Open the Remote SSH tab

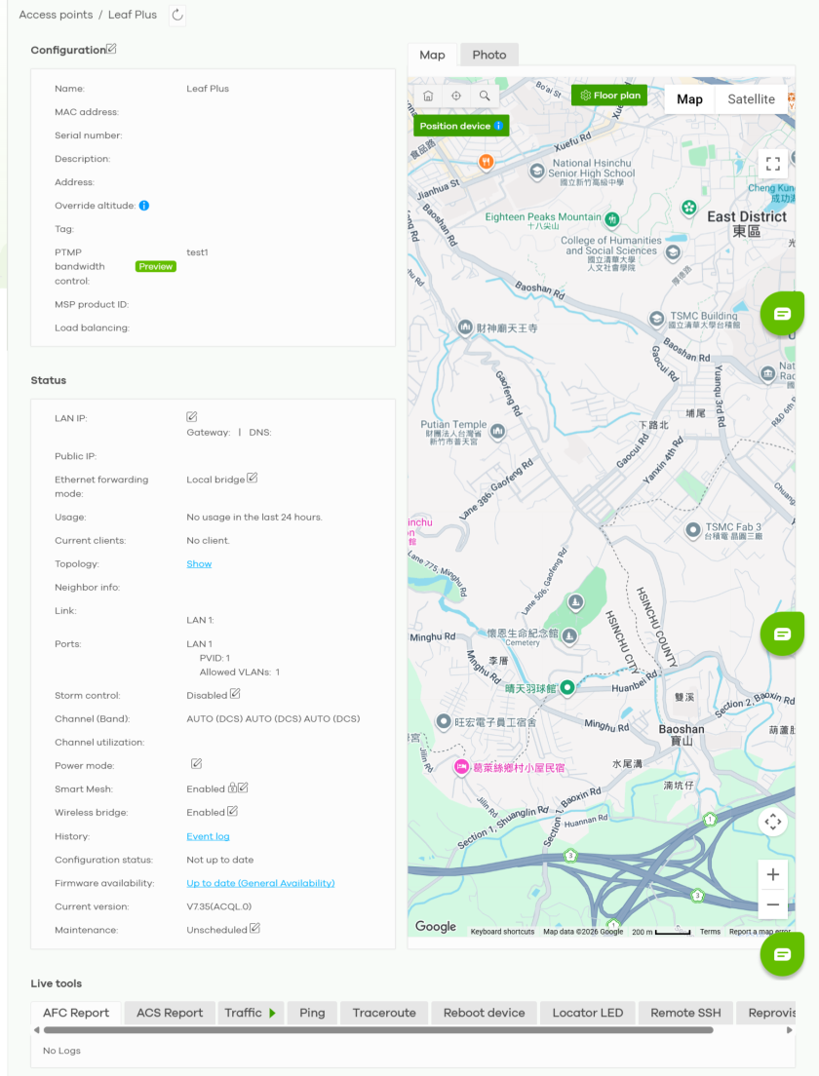click(x=685, y=1013)
